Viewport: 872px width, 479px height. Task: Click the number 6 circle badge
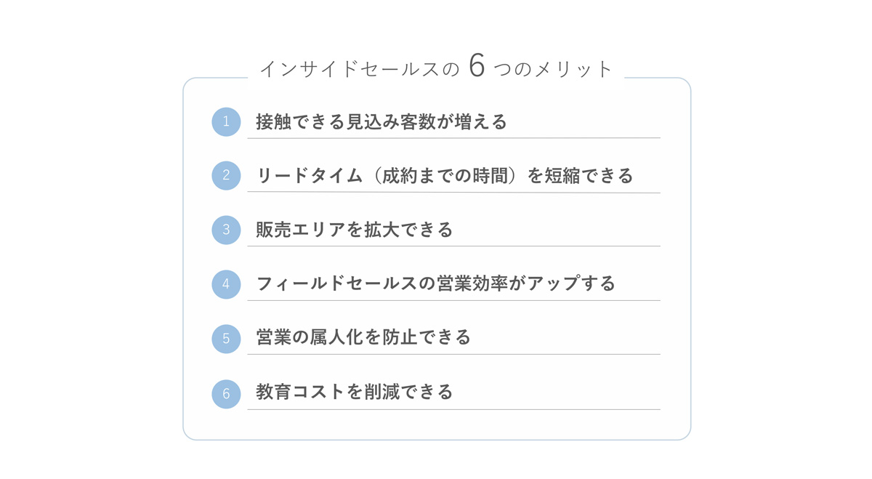tap(226, 393)
